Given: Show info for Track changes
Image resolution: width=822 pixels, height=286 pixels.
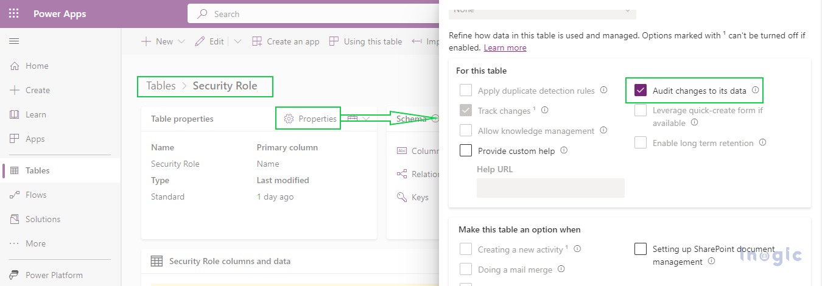Looking at the screenshot, I should point(545,110).
